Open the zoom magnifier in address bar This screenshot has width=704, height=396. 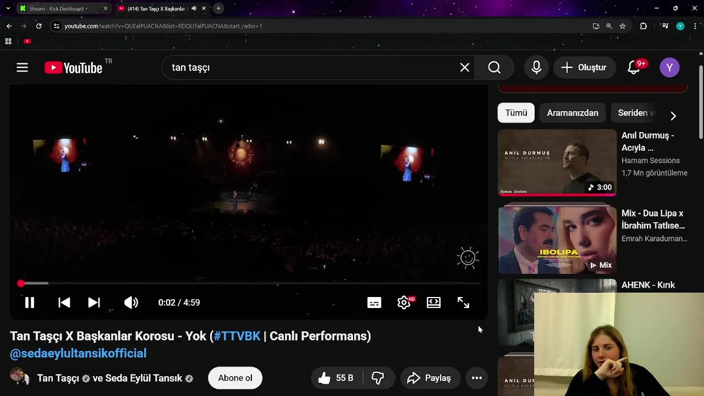click(x=609, y=26)
